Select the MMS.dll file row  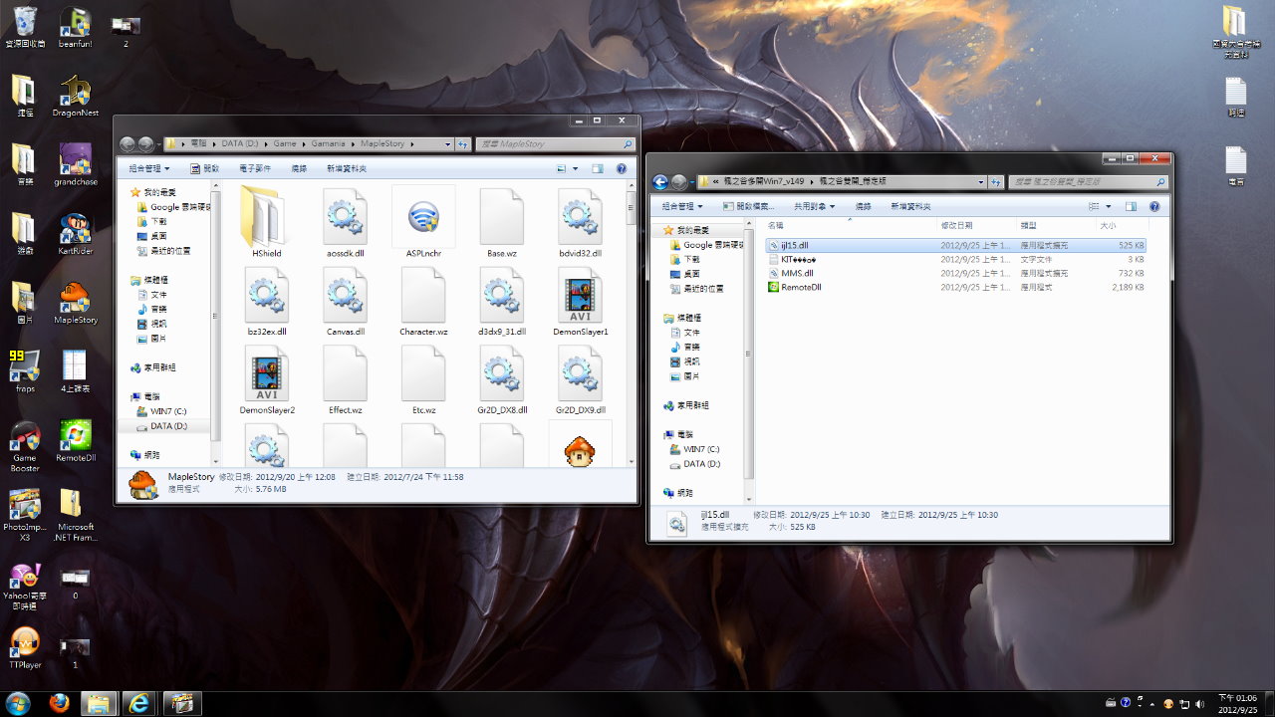pos(956,273)
